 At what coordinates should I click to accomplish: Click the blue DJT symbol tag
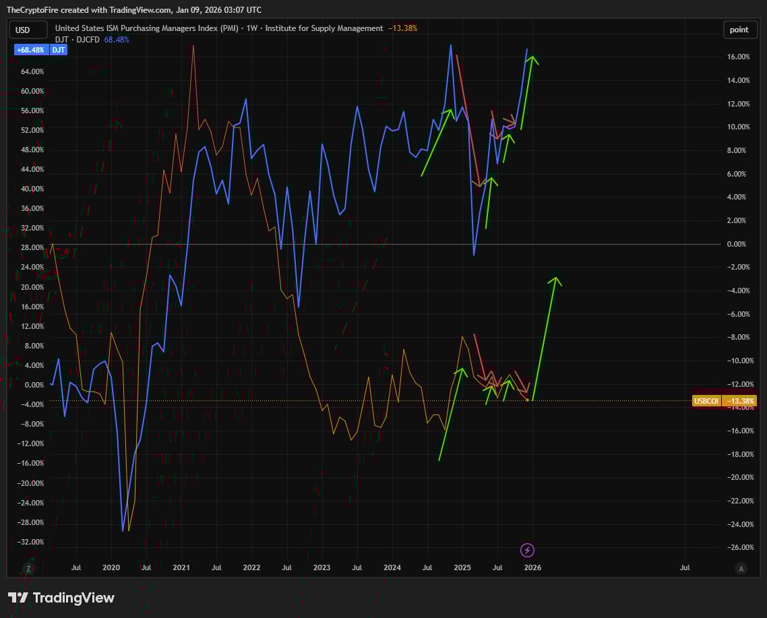[59, 50]
